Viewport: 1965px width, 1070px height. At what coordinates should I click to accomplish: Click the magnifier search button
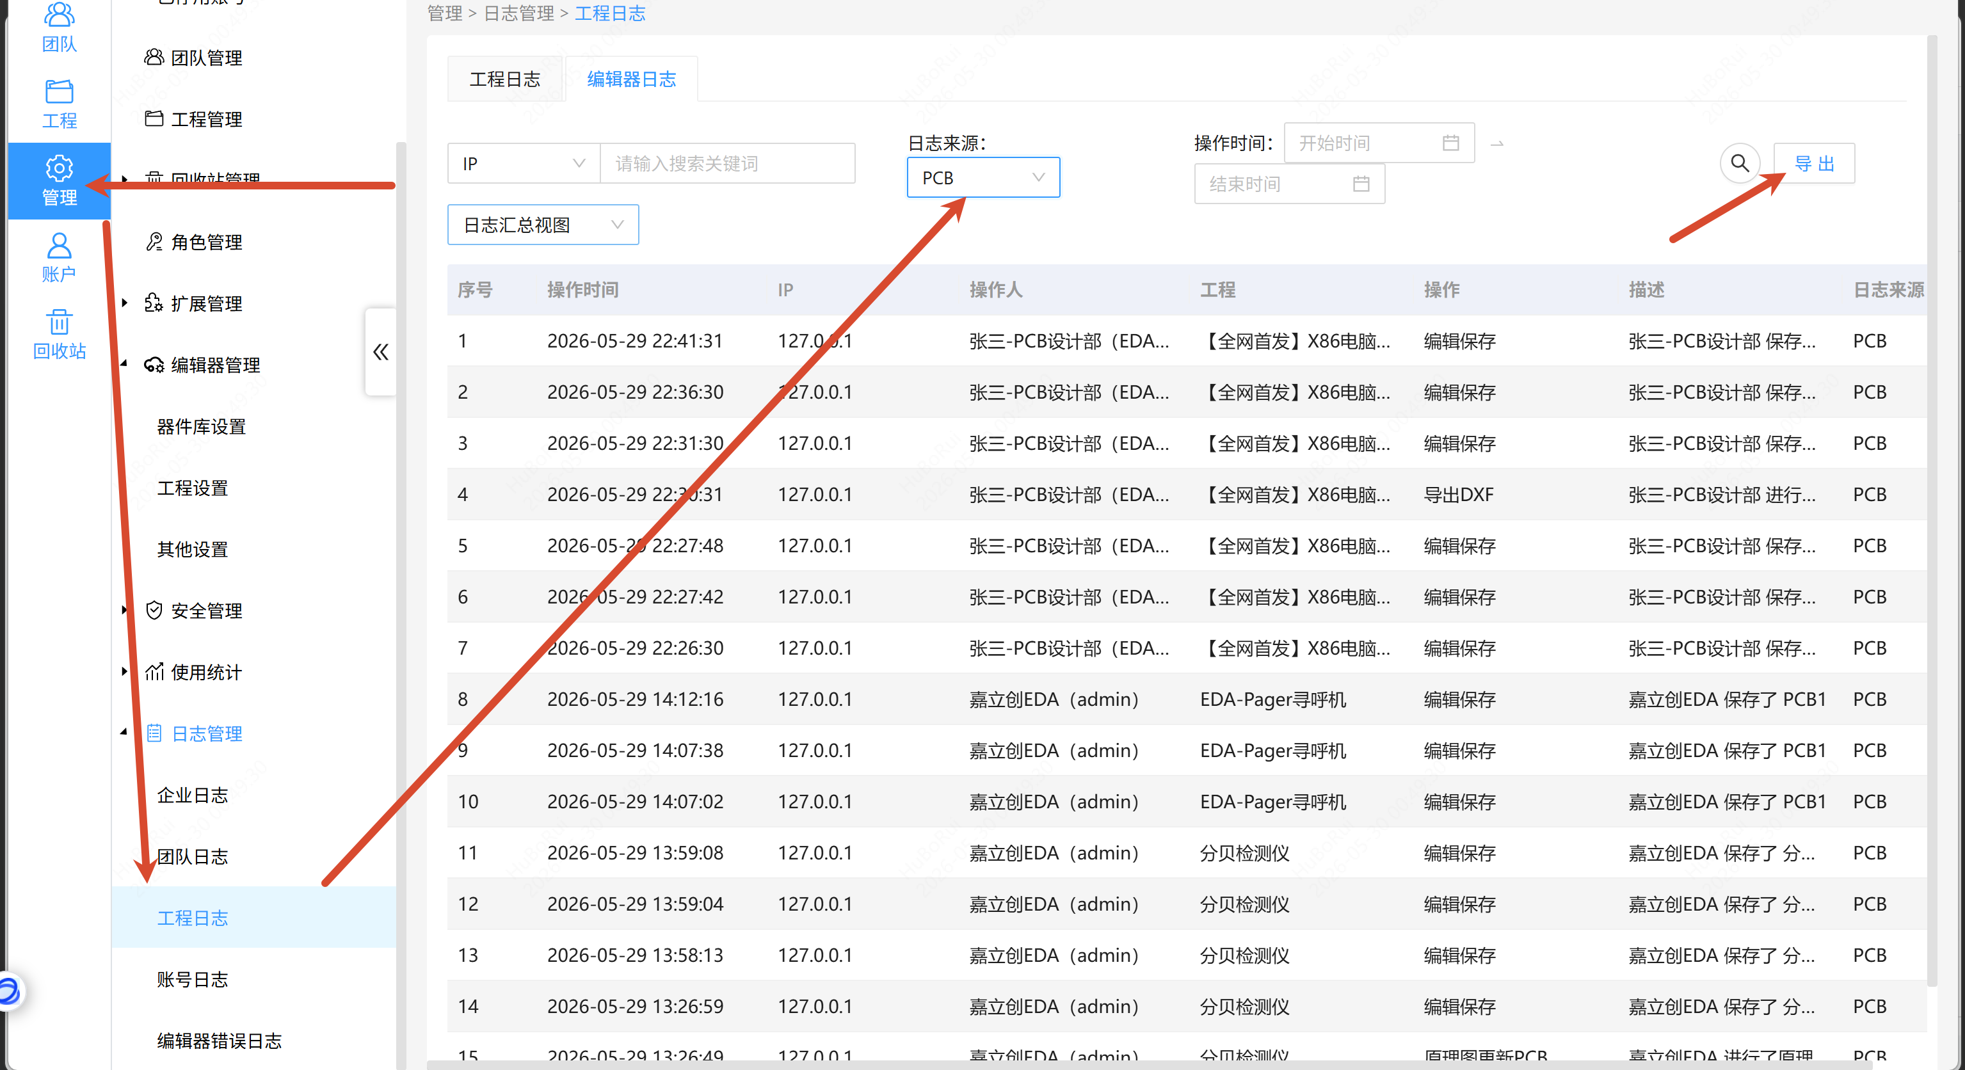pos(1739,163)
